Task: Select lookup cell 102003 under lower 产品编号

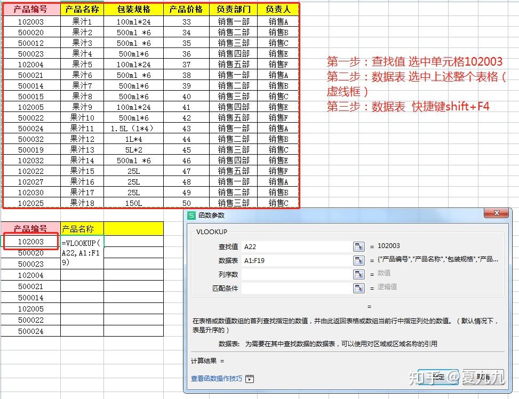Action: (x=31, y=242)
